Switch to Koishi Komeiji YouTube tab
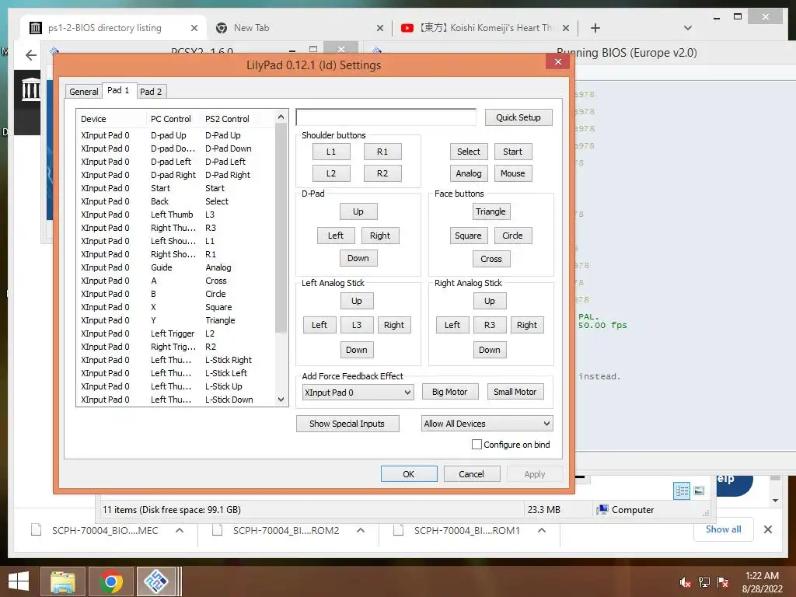796x597 pixels. [485, 28]
